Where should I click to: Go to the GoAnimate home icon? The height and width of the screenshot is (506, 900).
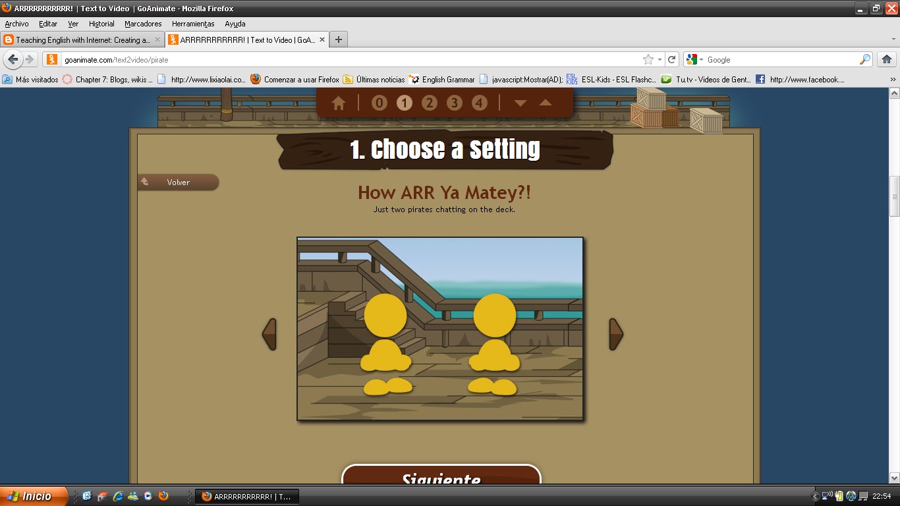point(339,103)
